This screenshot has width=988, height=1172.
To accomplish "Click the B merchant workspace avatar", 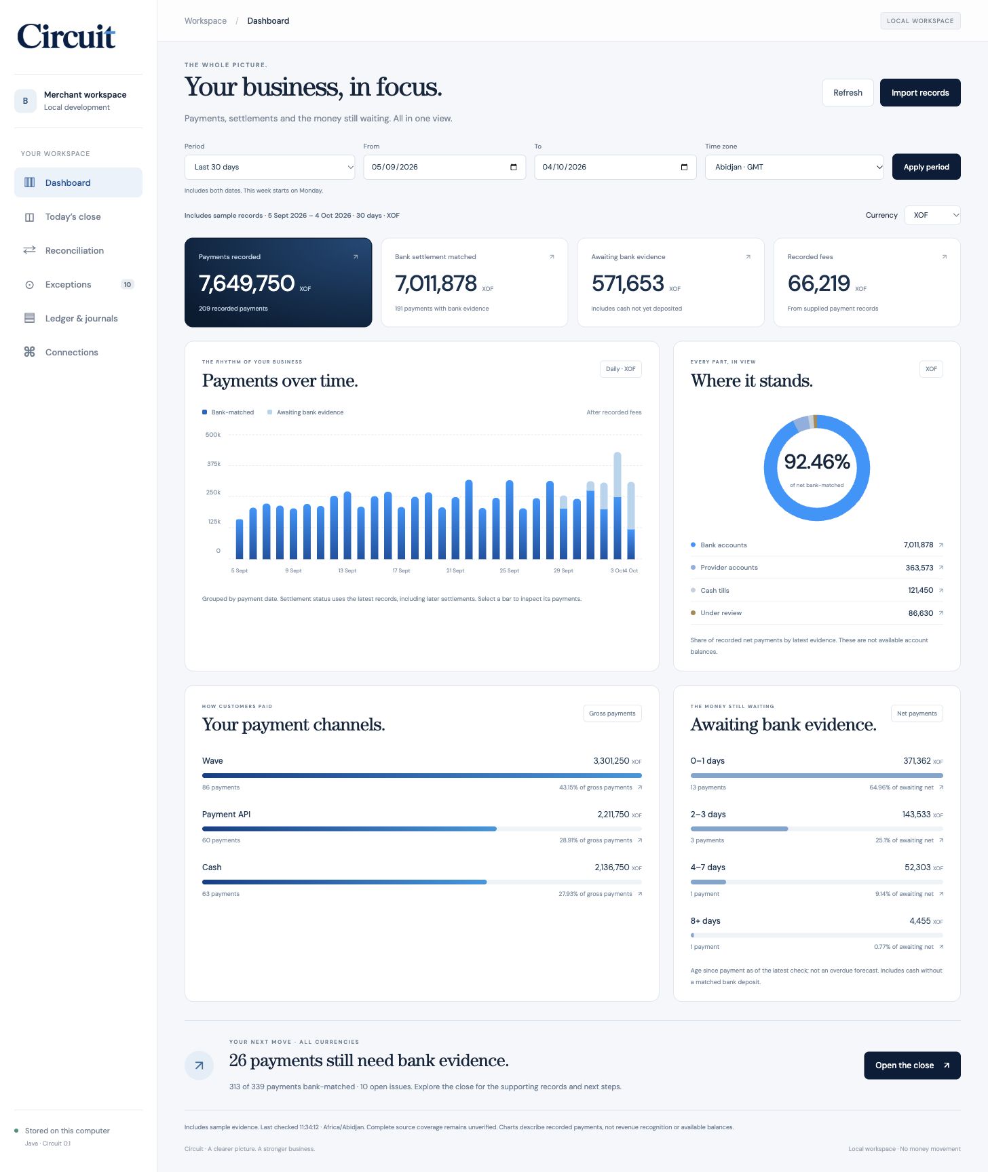I will (x=25, y=101).
